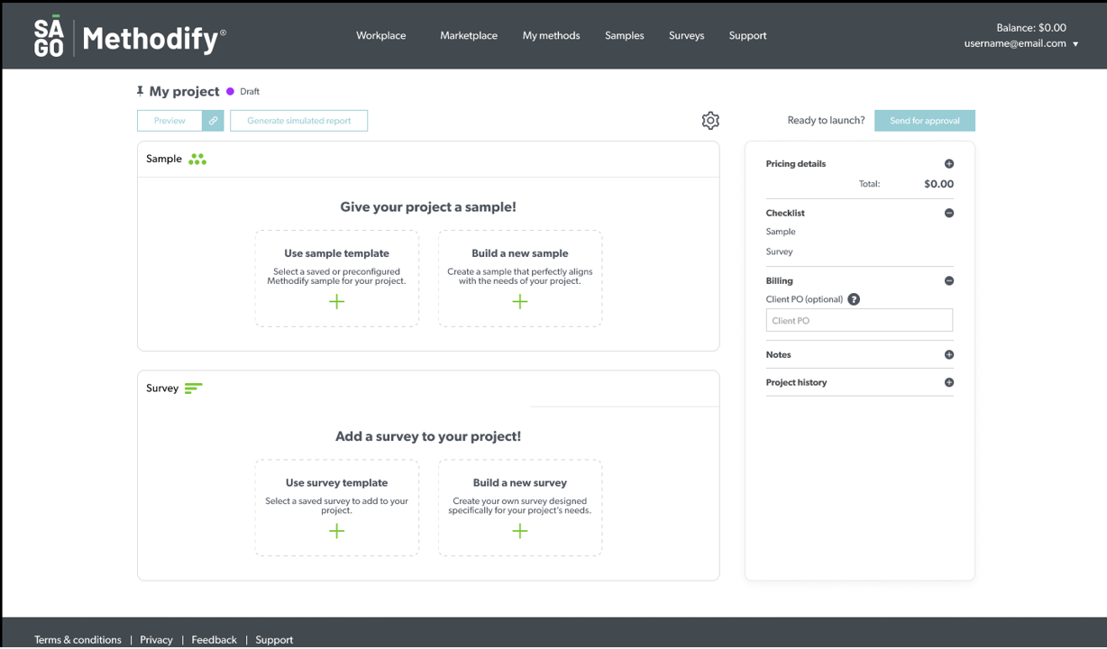1107x649 pixels.
Task: Click plus under Use survey template
Action: 336,531
